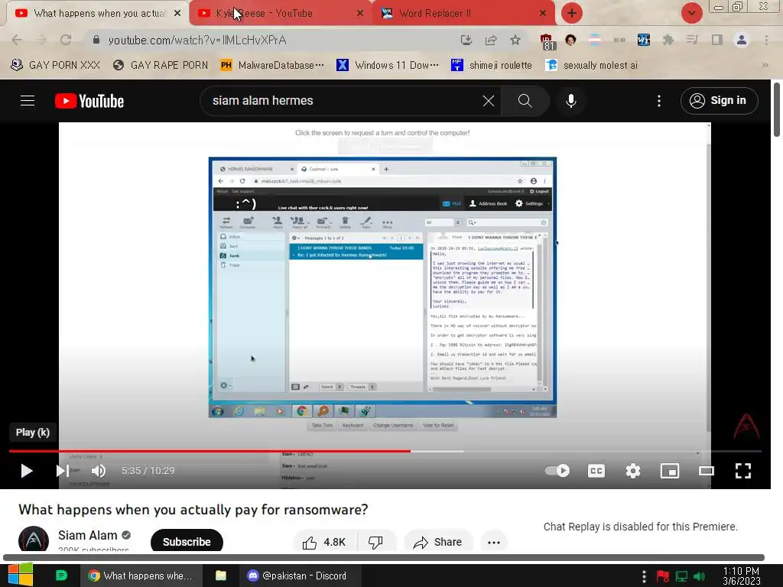Mute the video volume
The height and width of the screenshot is (587, 783).
pyautogui.click(x=99, y=471)
